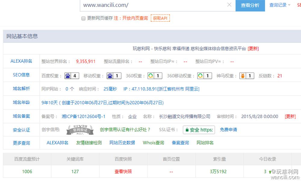Click the 注：开放内页查询 note text
301x181 pixels.
pos(131,18)
